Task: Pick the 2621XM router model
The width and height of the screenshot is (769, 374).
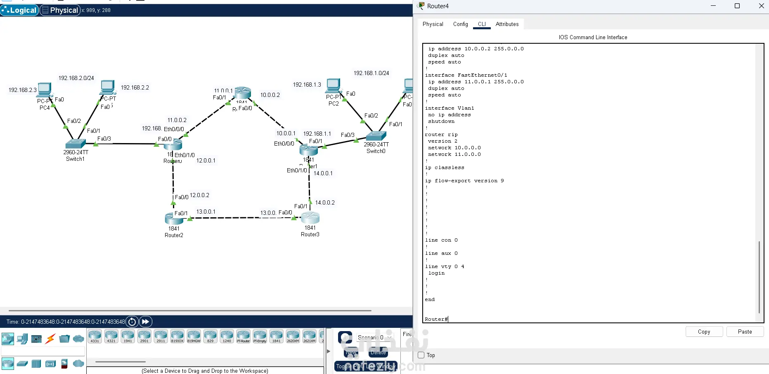Action: click(x=310, y=336)
